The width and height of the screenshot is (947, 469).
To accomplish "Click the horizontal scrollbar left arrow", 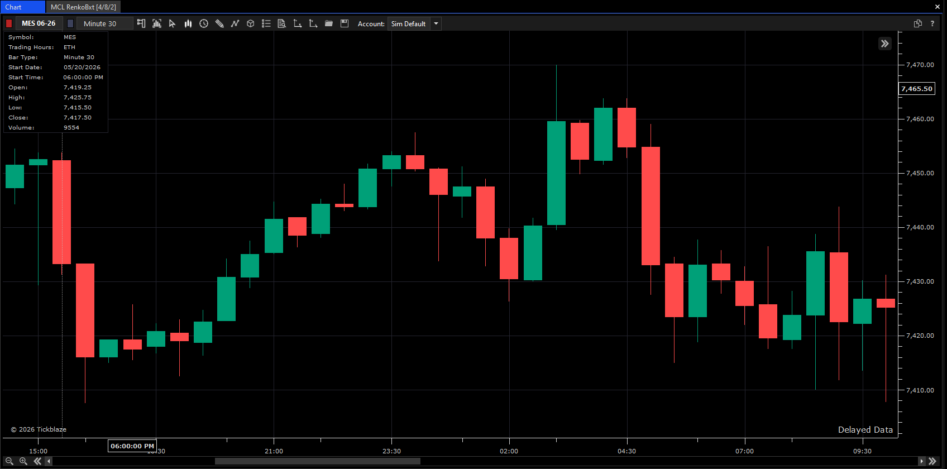I will tap(49, 461).
